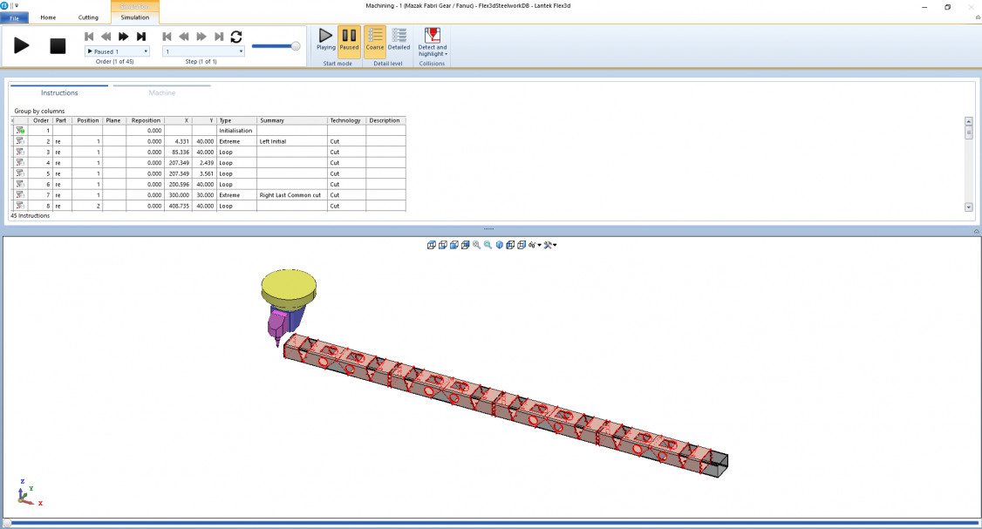Click the Stop simulation square button
The height and width of the screenshot is (529, 982).
pyautogui.click(x=58, y=46)
